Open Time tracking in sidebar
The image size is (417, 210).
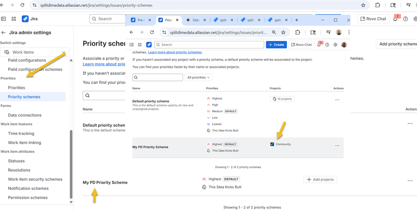(21, 134)
